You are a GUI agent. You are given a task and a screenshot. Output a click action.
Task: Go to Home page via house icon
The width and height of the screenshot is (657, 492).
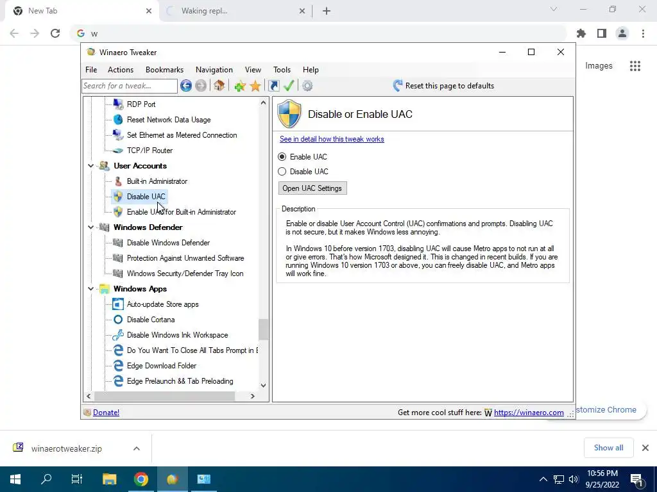coord(219,86)
